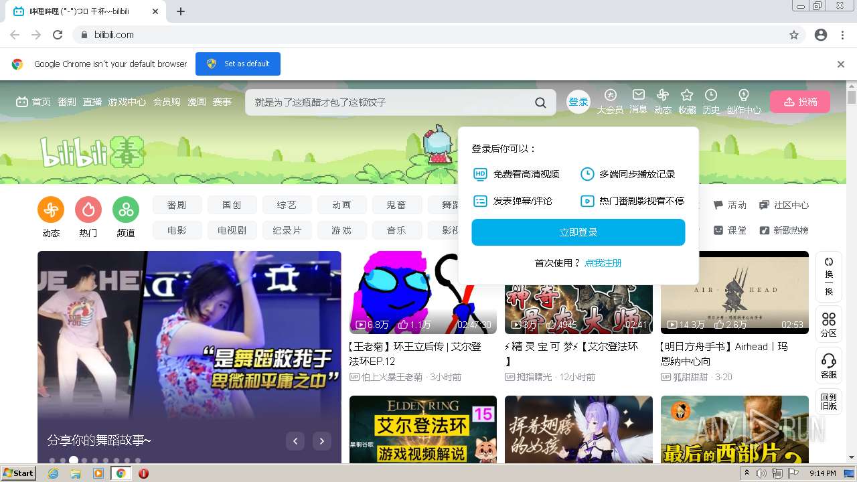This screenshot has height=482, width=857.
Task: Select the 电影 category tab
Action: coord(177,230)
